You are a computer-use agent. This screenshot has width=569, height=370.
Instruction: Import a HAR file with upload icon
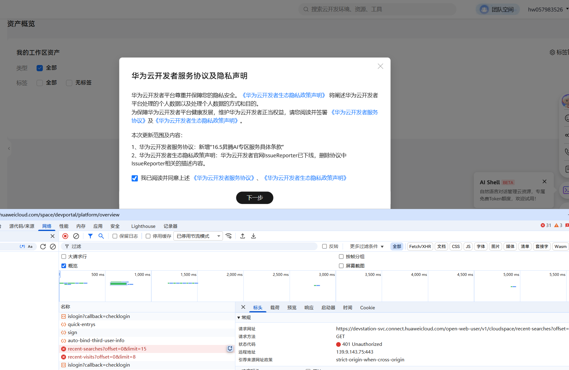pos(242,236)
